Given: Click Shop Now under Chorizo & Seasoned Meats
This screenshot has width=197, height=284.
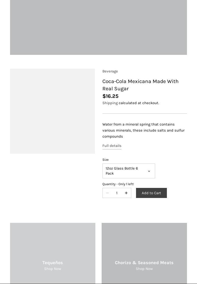Looking at the screenshot, I should (144, 269).
